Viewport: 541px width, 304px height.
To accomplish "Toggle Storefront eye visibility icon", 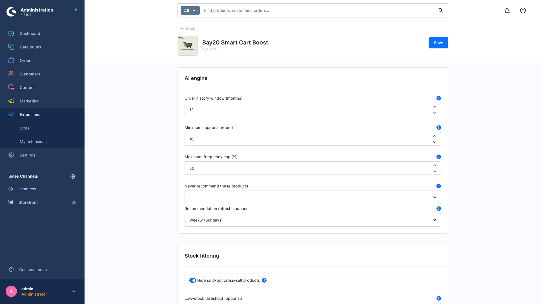I will click(74, 203).
